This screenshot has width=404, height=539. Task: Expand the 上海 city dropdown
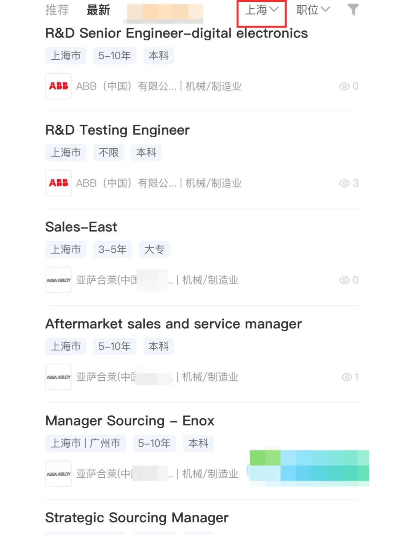coord(262,10)
